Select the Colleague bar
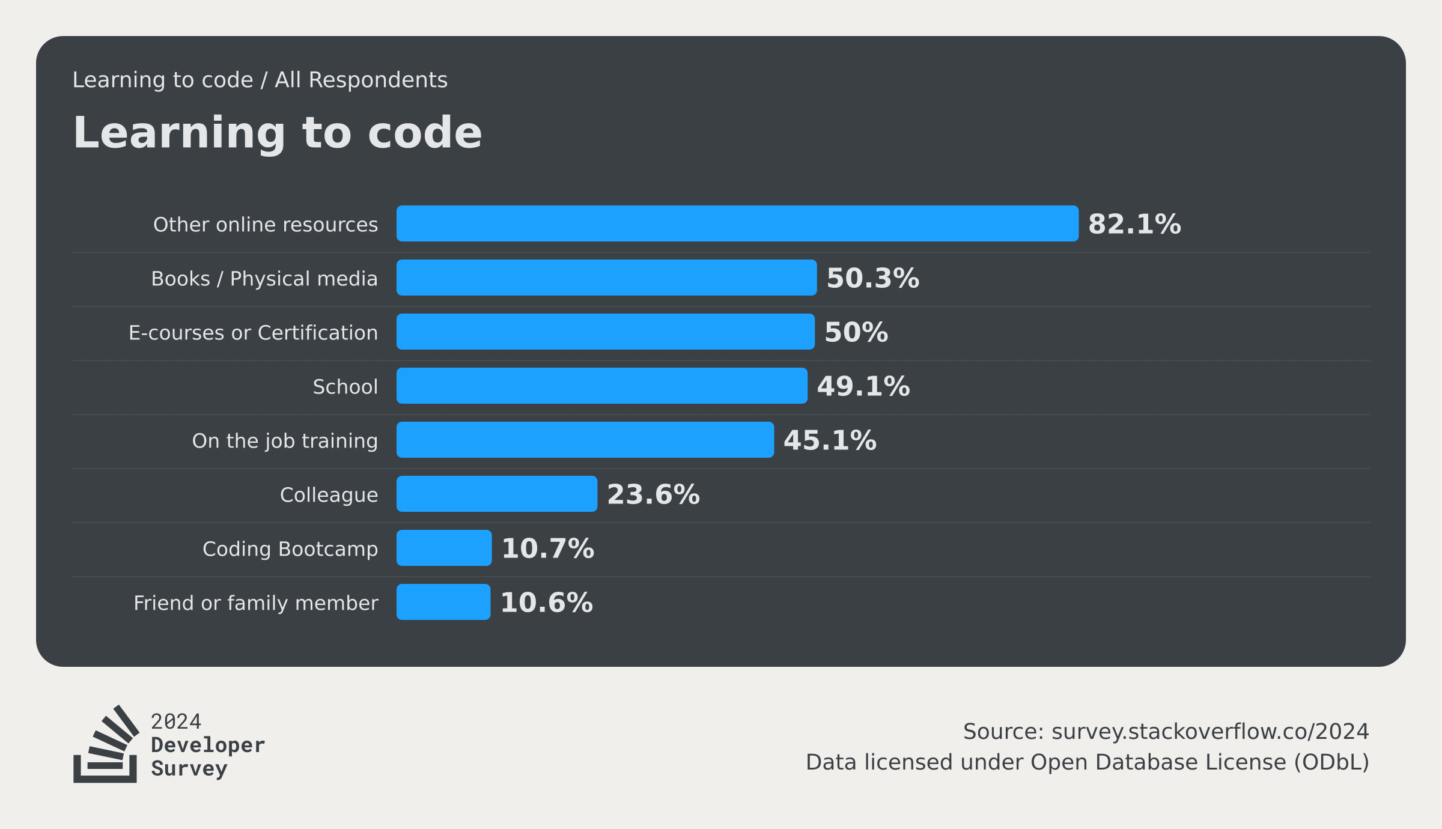 tap(497, 494)
